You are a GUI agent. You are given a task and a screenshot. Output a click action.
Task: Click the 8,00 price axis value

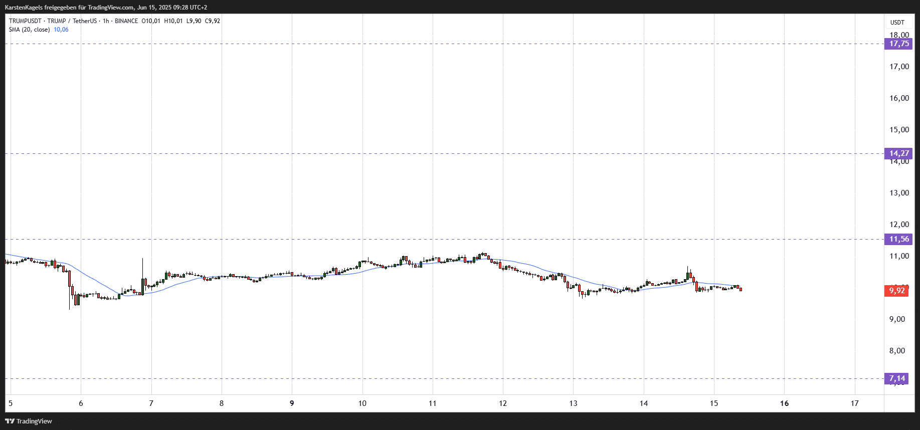tap(897, 351)
